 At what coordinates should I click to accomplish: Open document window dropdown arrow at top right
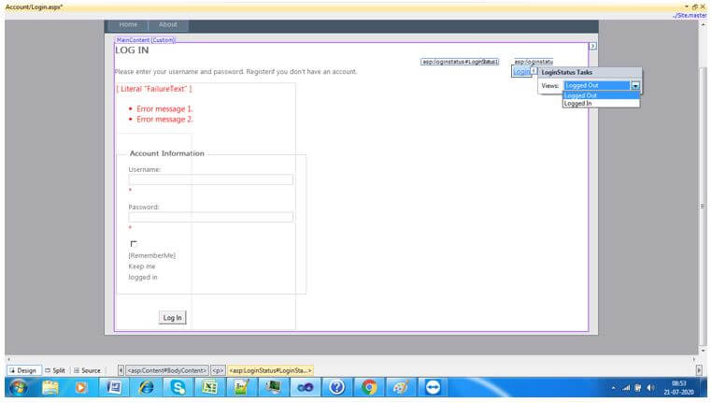pyautogui.click(x=687, y=7)
